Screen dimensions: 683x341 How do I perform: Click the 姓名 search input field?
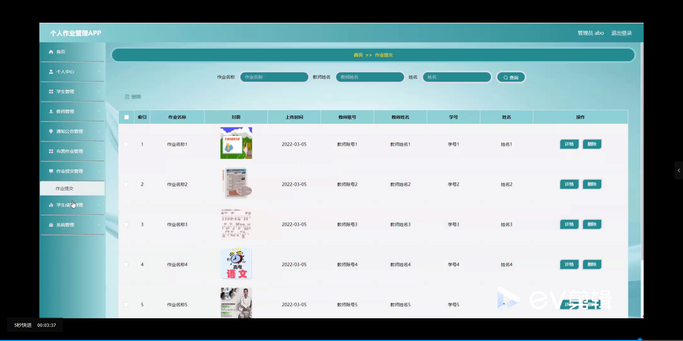pos(457,77)
